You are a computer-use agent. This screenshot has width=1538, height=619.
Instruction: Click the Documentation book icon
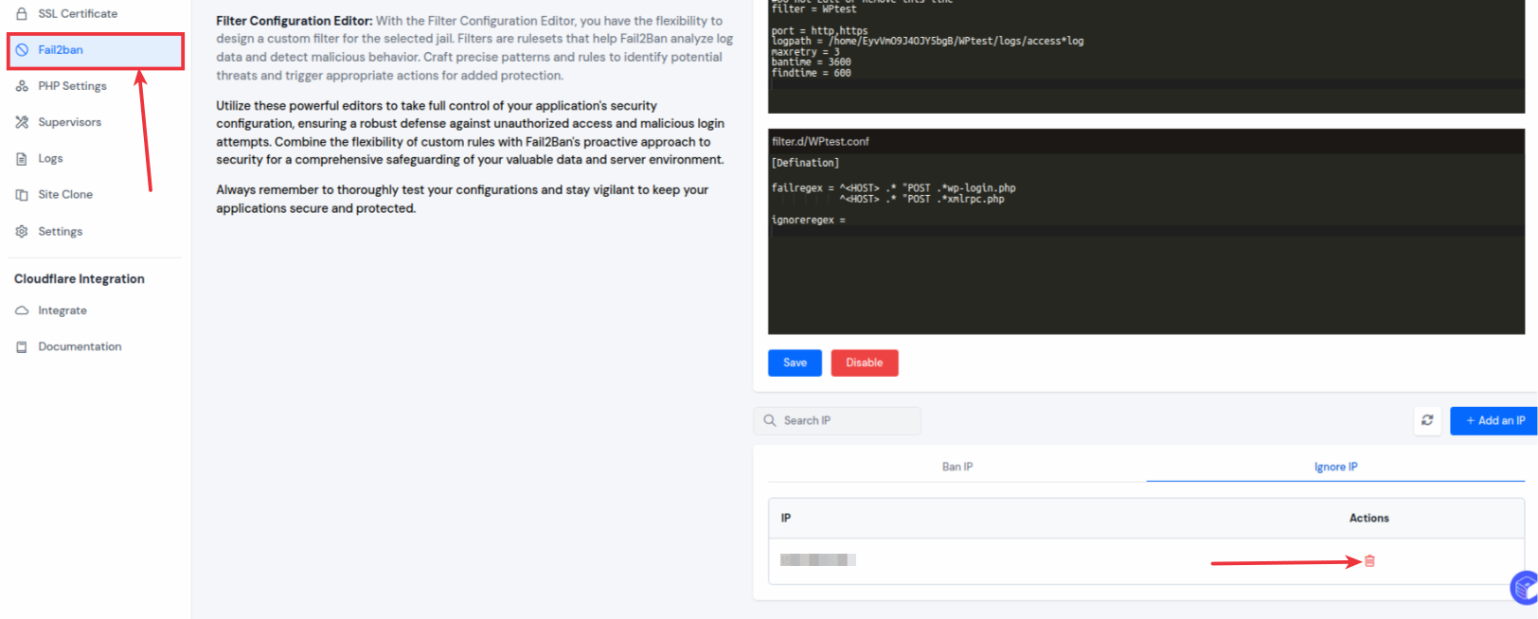pos(22,347)
